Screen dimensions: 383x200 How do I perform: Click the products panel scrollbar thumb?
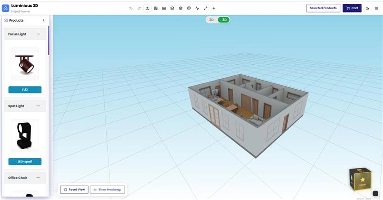point(49,40)
